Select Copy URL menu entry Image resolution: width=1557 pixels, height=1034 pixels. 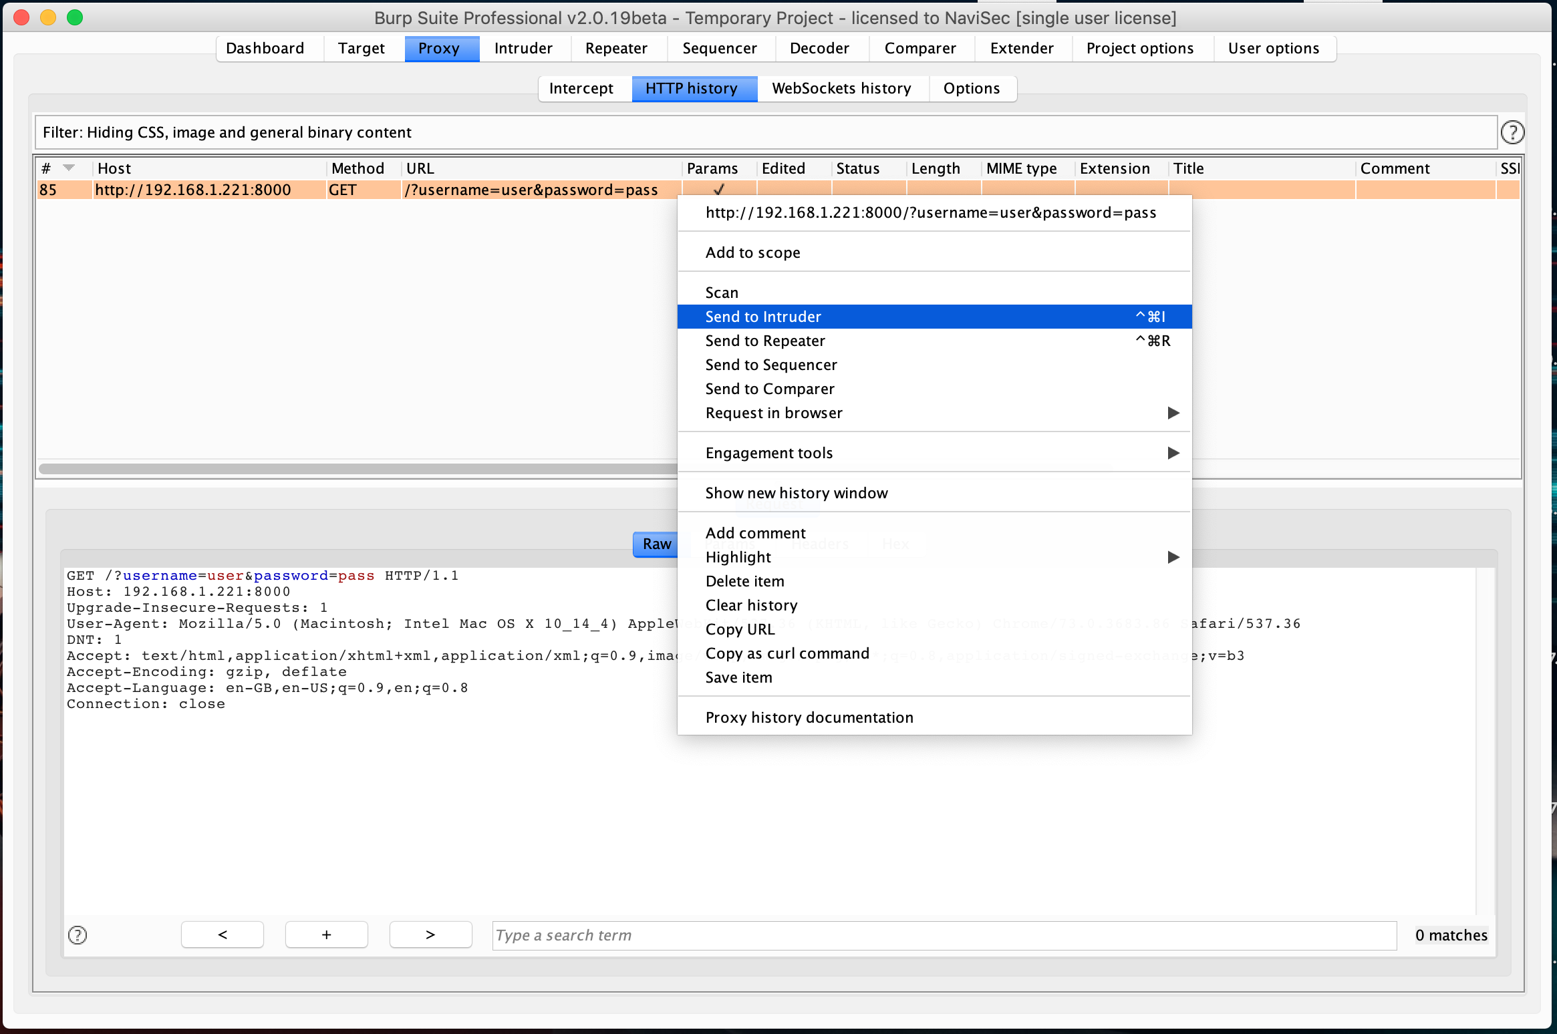tap(934, 629)
